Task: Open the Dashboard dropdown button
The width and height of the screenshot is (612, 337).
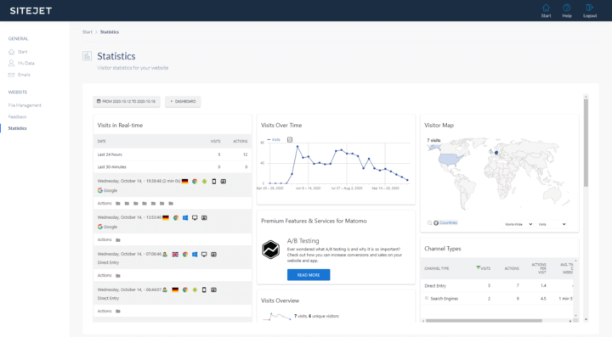Action: click(x=183, y=101)
